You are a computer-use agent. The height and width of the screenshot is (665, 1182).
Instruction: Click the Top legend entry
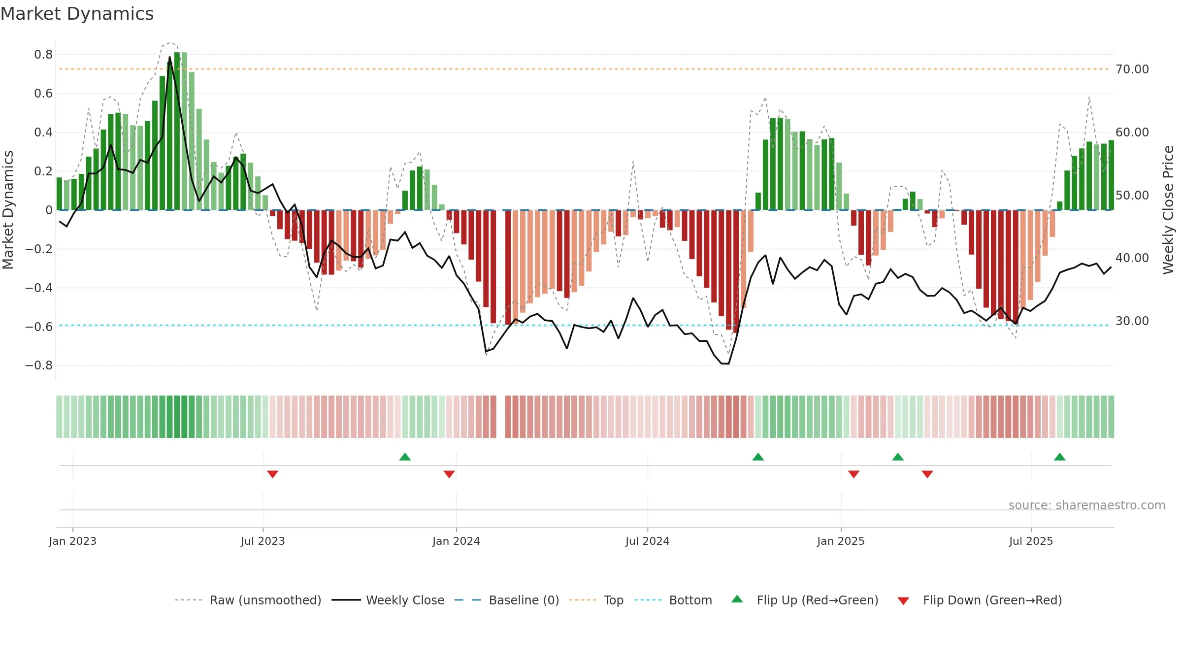point(596,600)
